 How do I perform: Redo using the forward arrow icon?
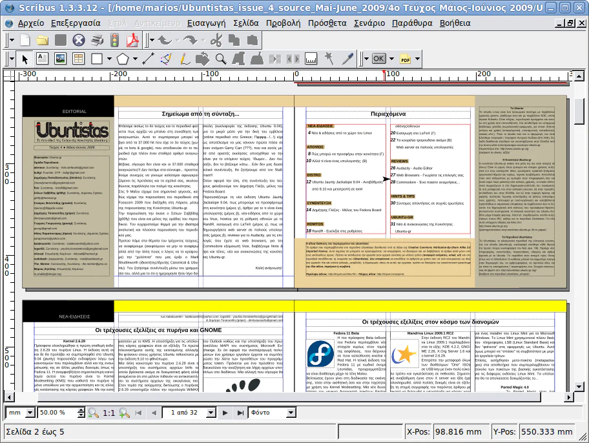click(191, 40)
